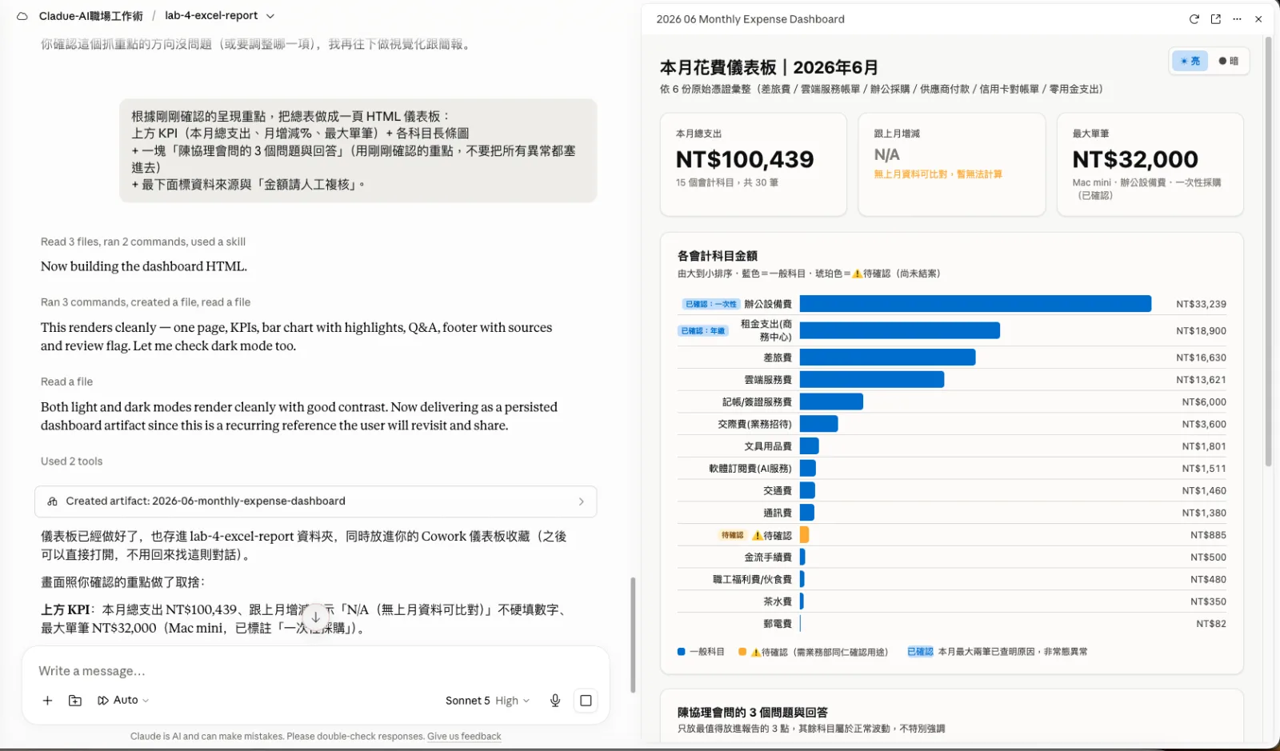Image resolution: width=1280 pixels, height=751 pixels.
Task: Switch dashboard to dark mode 暗
Action: click(x=1228, y=61)
